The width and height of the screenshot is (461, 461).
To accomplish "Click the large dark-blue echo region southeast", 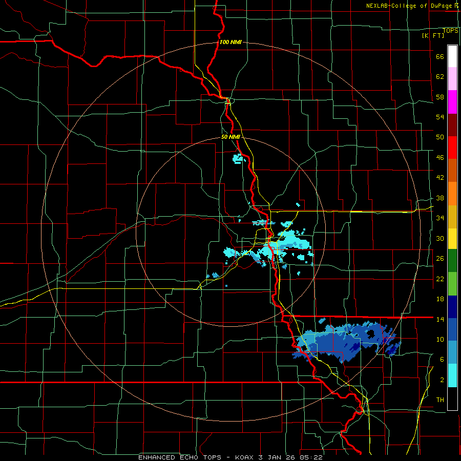I will 347,343.
